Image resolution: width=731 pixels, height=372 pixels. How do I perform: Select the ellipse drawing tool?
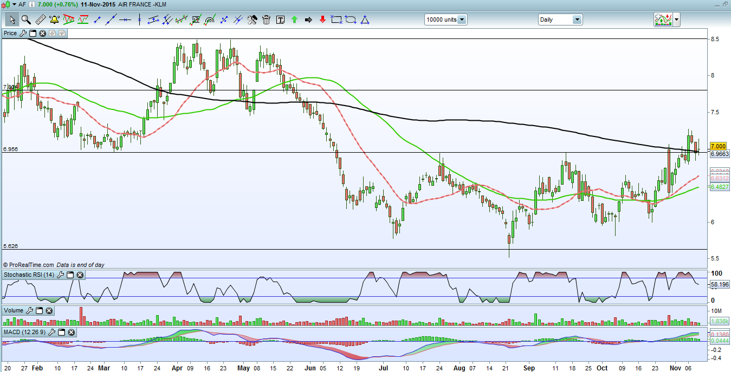351,20
